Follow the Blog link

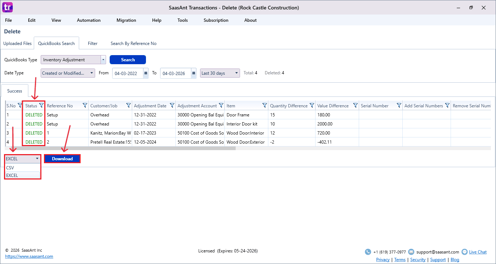455,260
